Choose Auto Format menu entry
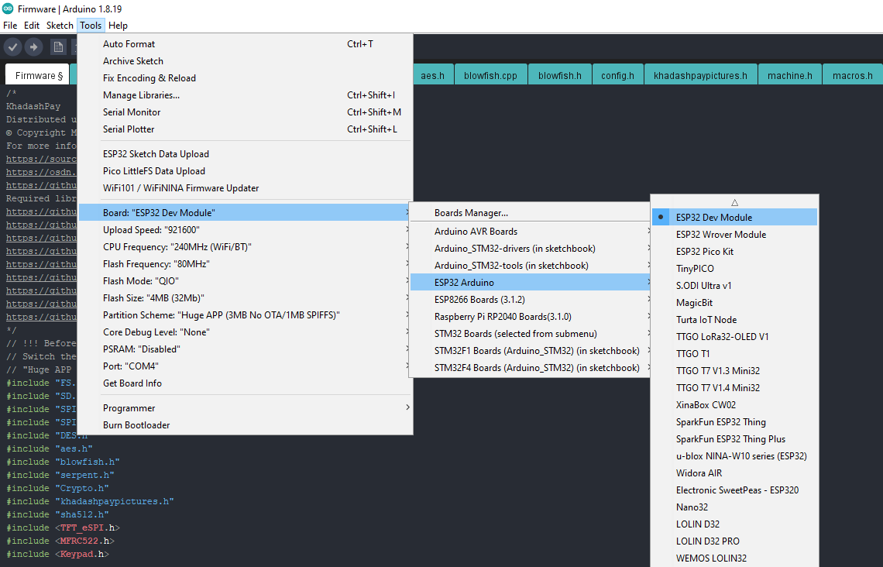This screenshot has height=567, width=883. pos(246,44)
